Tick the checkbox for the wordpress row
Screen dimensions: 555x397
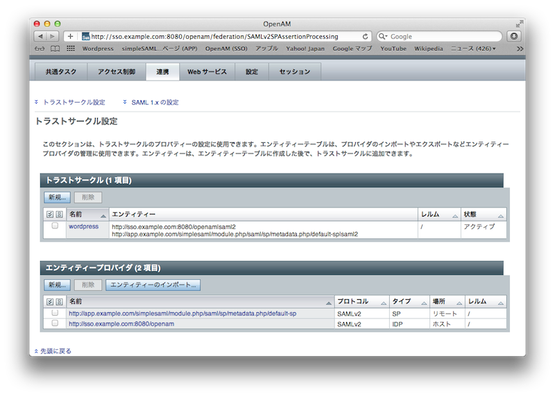click(55, 226)
